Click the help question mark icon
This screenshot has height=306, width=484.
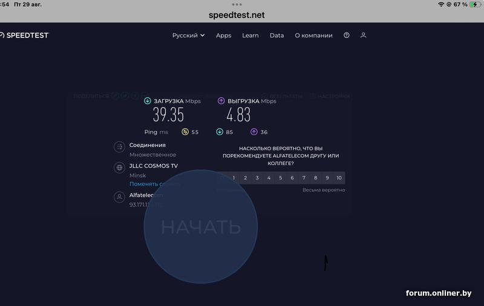pos(346,35)
